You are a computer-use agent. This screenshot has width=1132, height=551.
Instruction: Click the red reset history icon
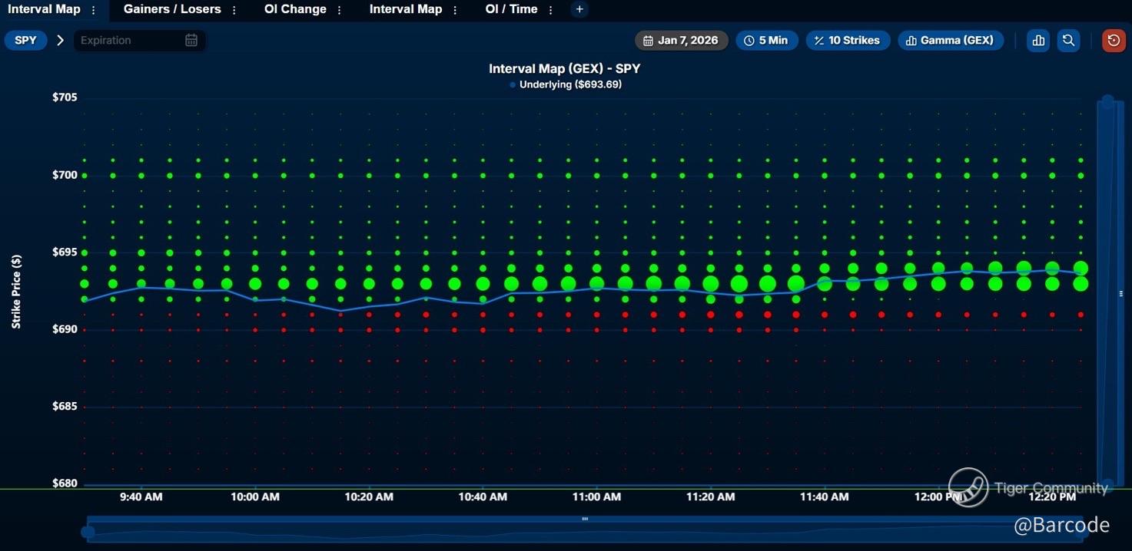1113,41
